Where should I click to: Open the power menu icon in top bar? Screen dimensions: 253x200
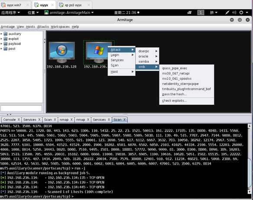(241, 13)
